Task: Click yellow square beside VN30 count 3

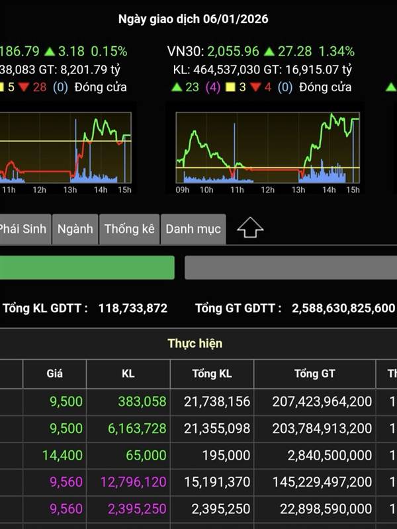Action: [230, 87]
